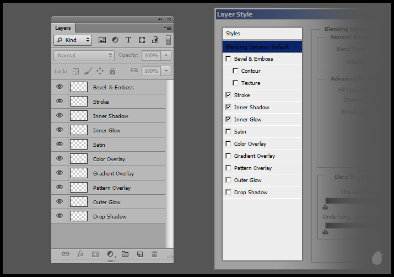Click the create new layer icon
Viewport: 394px width, 277px height.
(x=140, y=254)
